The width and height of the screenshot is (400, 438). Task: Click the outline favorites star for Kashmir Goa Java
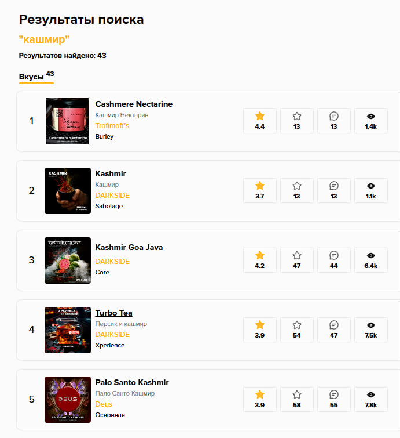pos(297,255)
